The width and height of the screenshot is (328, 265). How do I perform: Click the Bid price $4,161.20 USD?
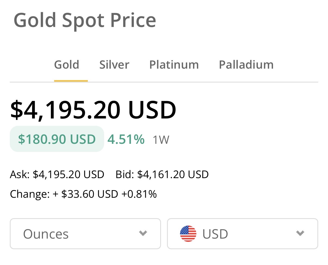click(x=173, y=174)
